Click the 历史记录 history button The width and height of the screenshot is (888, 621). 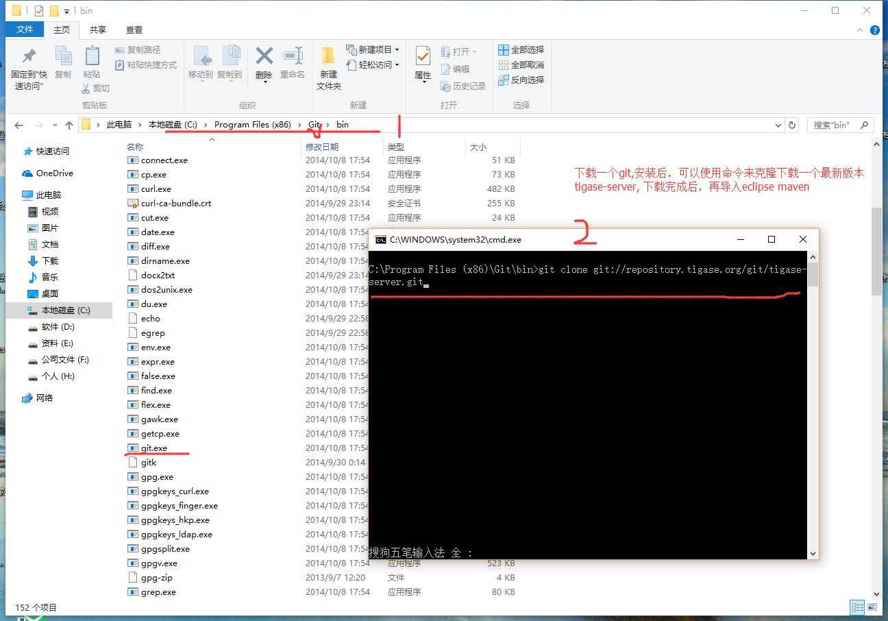463,86
